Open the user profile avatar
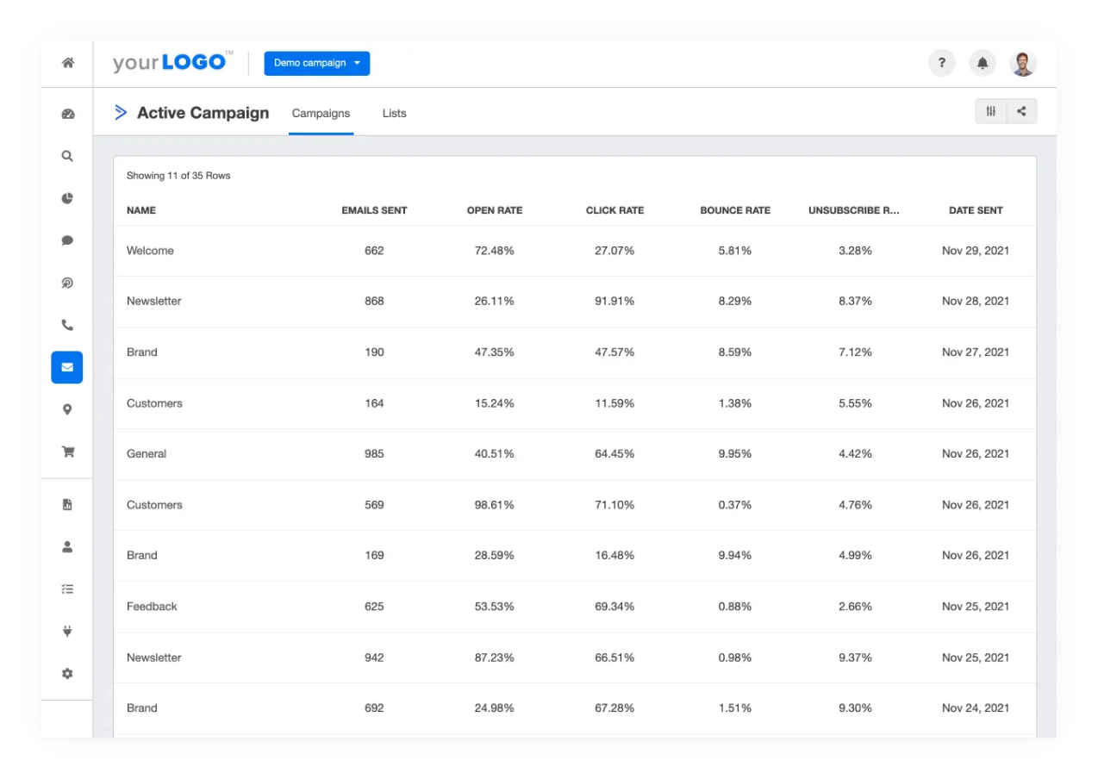The image size is (1098, 779). click(x=1023, y=63)
